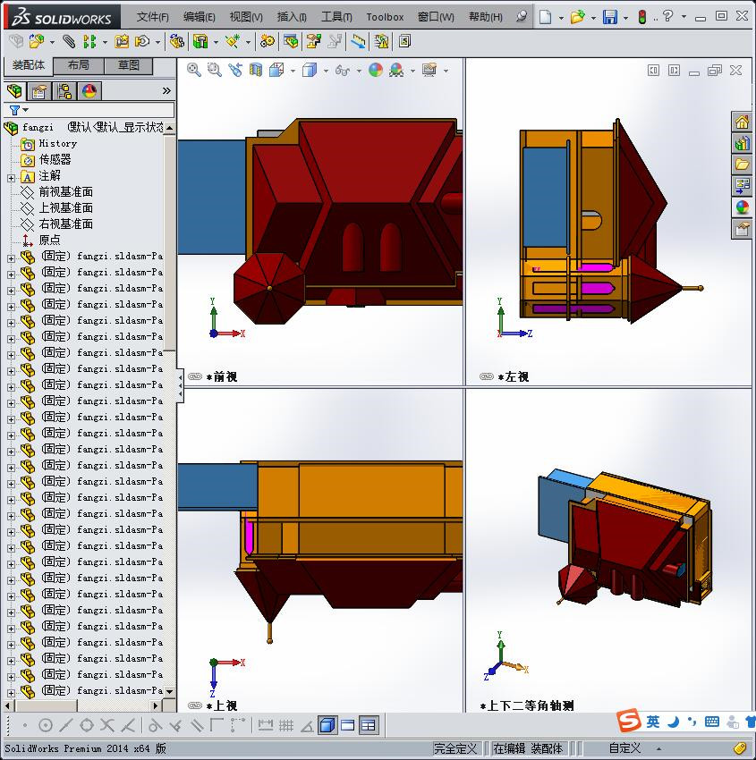The height and width of the screenshot is (760, 756).
Task: Switch to the 草图 tab
Action: point(129,65)
